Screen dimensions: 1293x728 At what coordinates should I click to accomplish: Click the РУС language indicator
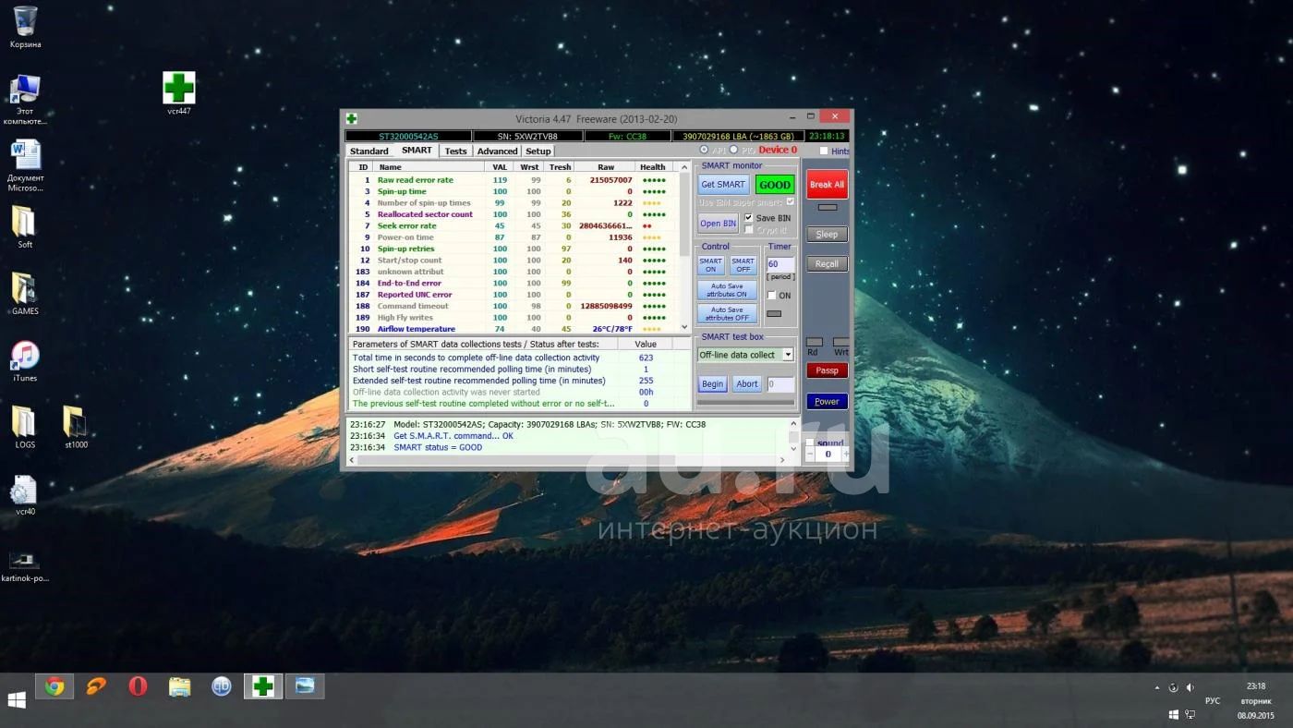pos(1213,701)
